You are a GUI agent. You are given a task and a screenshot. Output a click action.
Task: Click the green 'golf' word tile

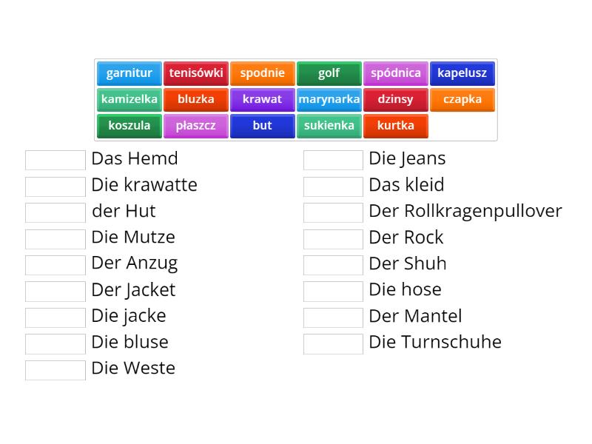[329, 73]
